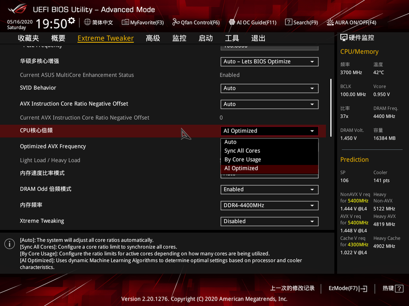The image size is (409, 306).
Task: Select Sync All Cores option
Action: [x=242, y=151]
